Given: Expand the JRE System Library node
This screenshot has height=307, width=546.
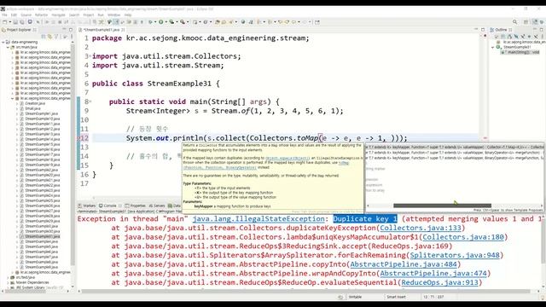Looking at the screenshot, I should click(8, 287).
